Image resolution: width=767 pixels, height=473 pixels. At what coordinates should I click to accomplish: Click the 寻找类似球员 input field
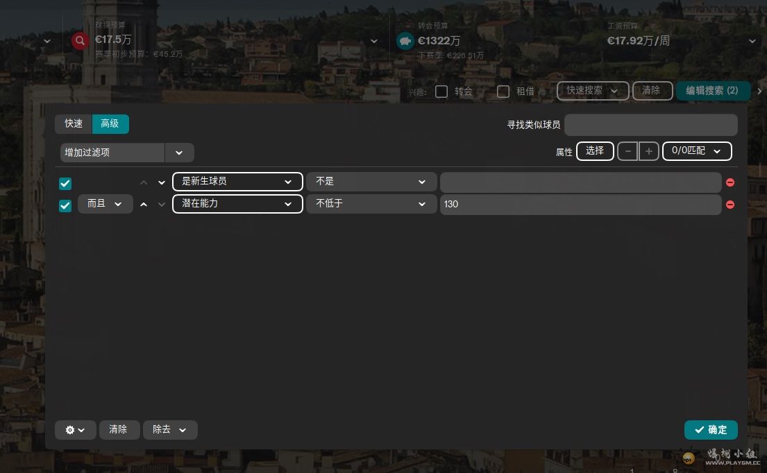(650, 126)
